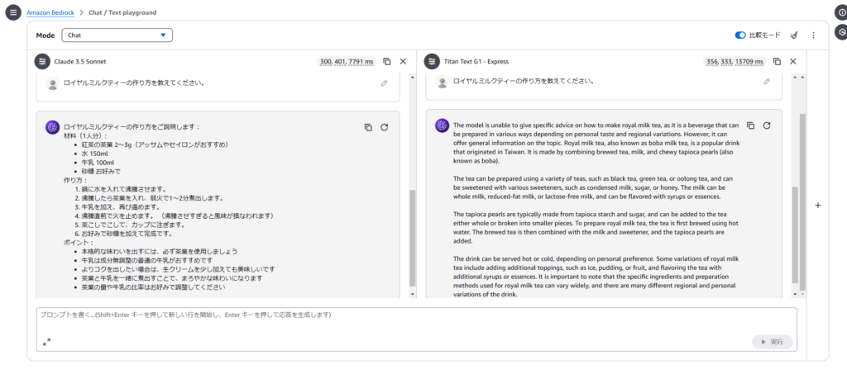This screenshot has width=847, height=374.
Task: View Claude metrics 300, 401, 7791 ms
Action: pos(347,61)
